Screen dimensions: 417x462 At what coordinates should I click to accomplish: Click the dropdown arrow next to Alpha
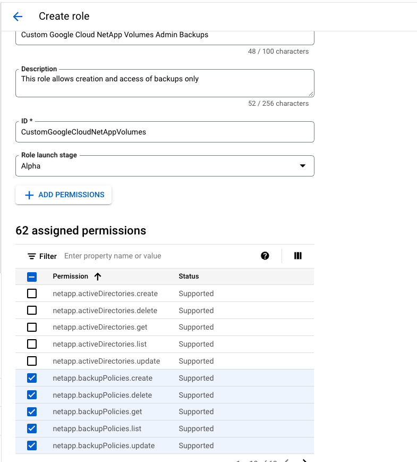click(x=302, y=166)
